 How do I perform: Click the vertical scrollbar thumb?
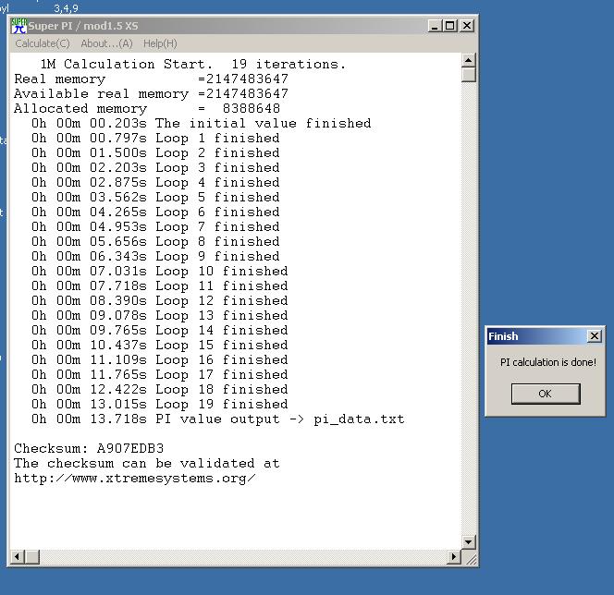point(468,75)
